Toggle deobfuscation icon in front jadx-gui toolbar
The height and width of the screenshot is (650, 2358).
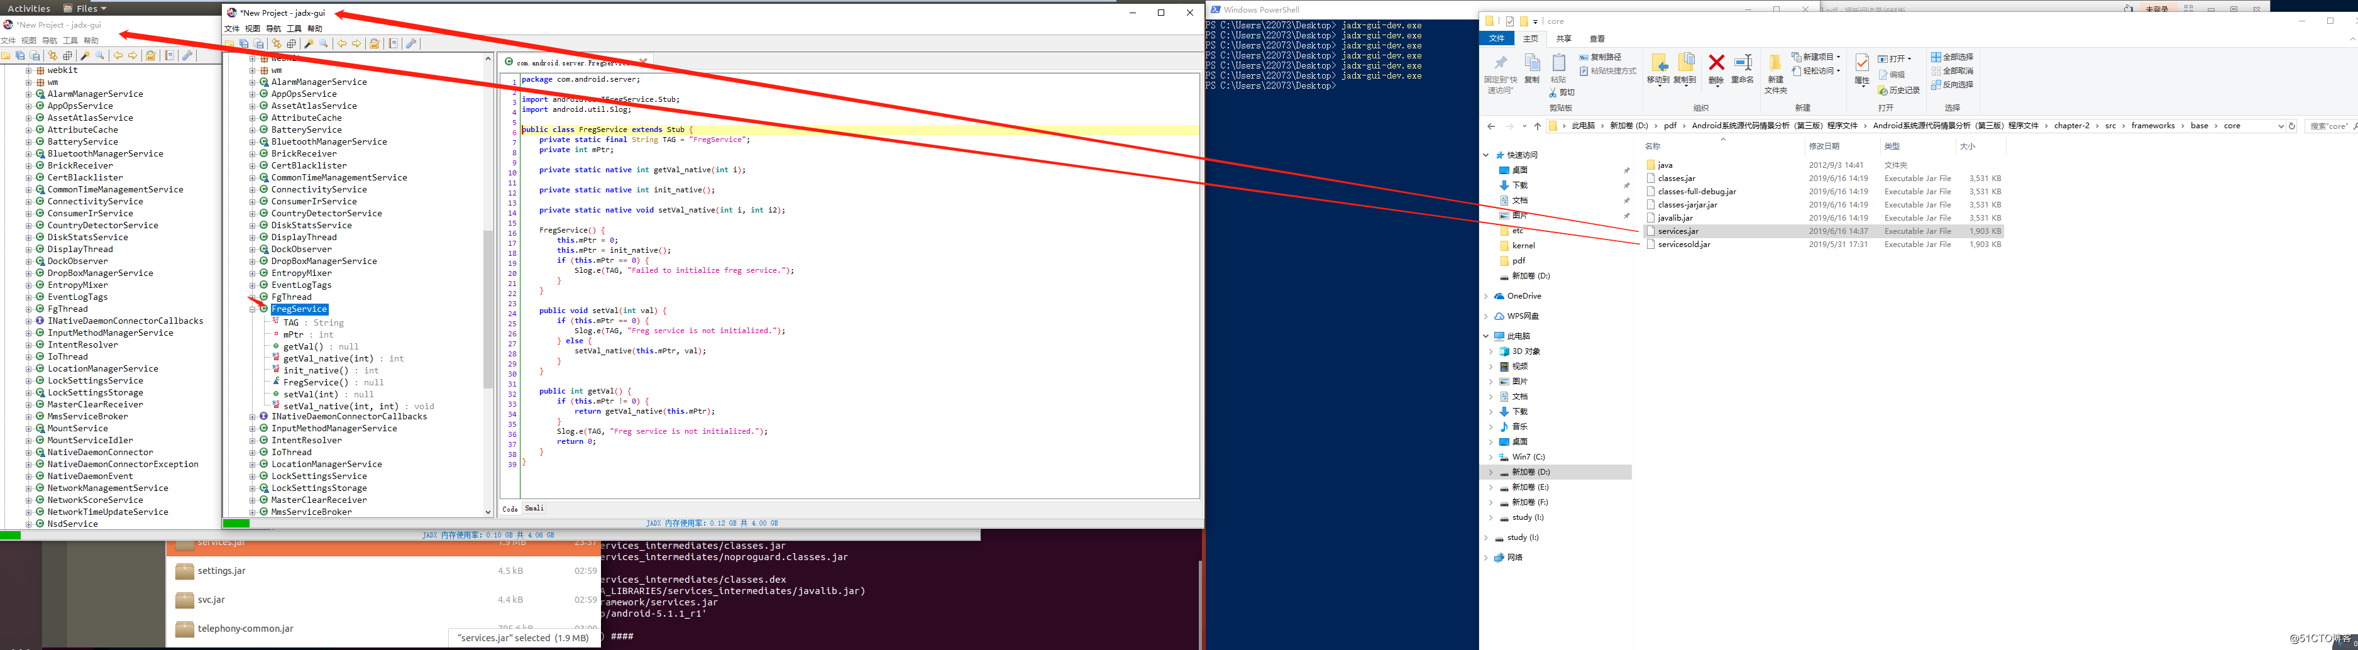coord(375,44)
